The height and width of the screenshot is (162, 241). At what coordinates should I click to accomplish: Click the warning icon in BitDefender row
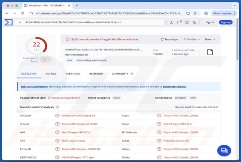coord(159,132)
